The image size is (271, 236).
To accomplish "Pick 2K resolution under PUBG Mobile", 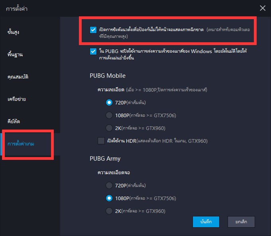I will point(109,128).
